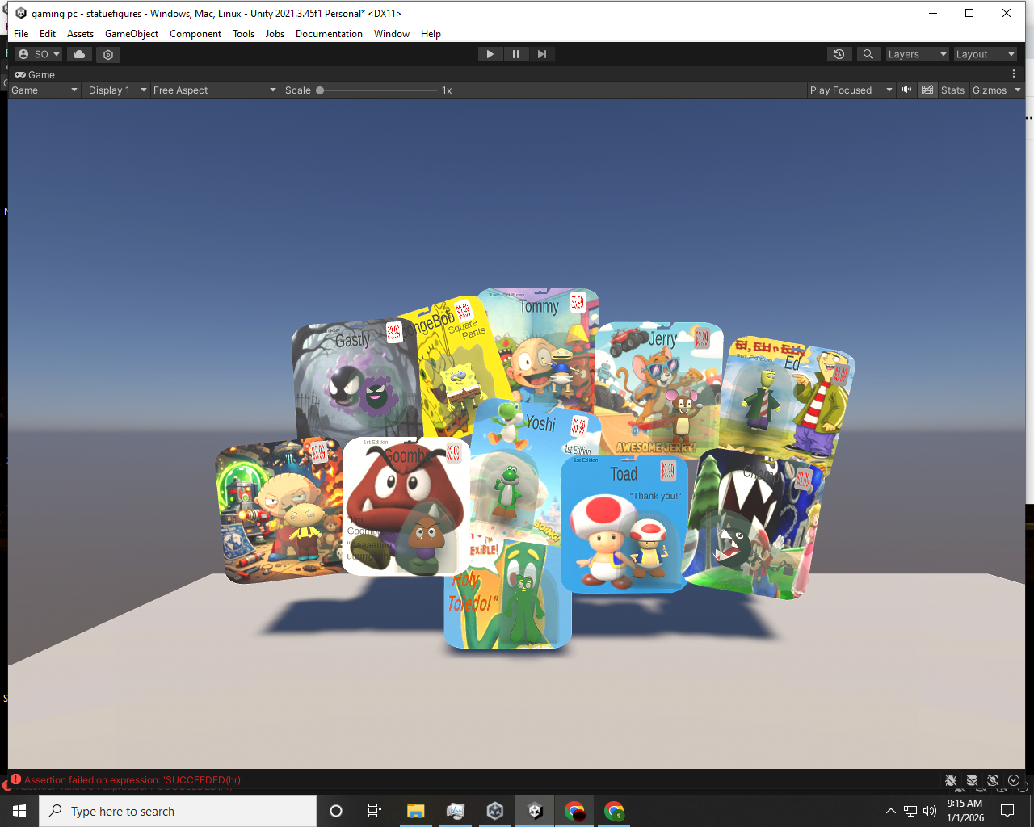Image resolution: width=1034 pixels, height=827 pixels.
Task: Click the red console error icon
Action: [x=15, y=779]
